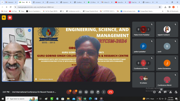Click the red leave call button
The height and width of the screenshot is (101, 180).
(x=110, y=92)
